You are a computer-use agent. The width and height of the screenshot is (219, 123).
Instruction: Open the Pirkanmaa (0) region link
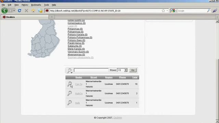click(x=75, y=29)
